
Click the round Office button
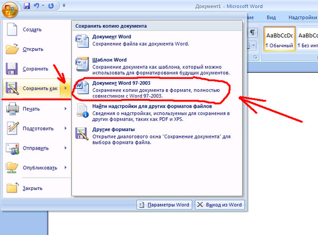click(x=10, y=10)
